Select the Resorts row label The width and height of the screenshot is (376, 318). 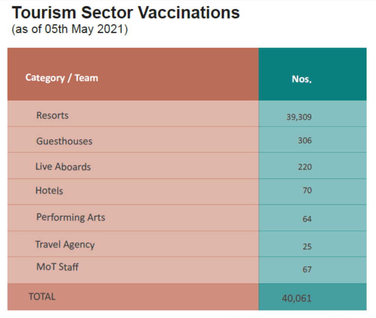coord(52,115)
